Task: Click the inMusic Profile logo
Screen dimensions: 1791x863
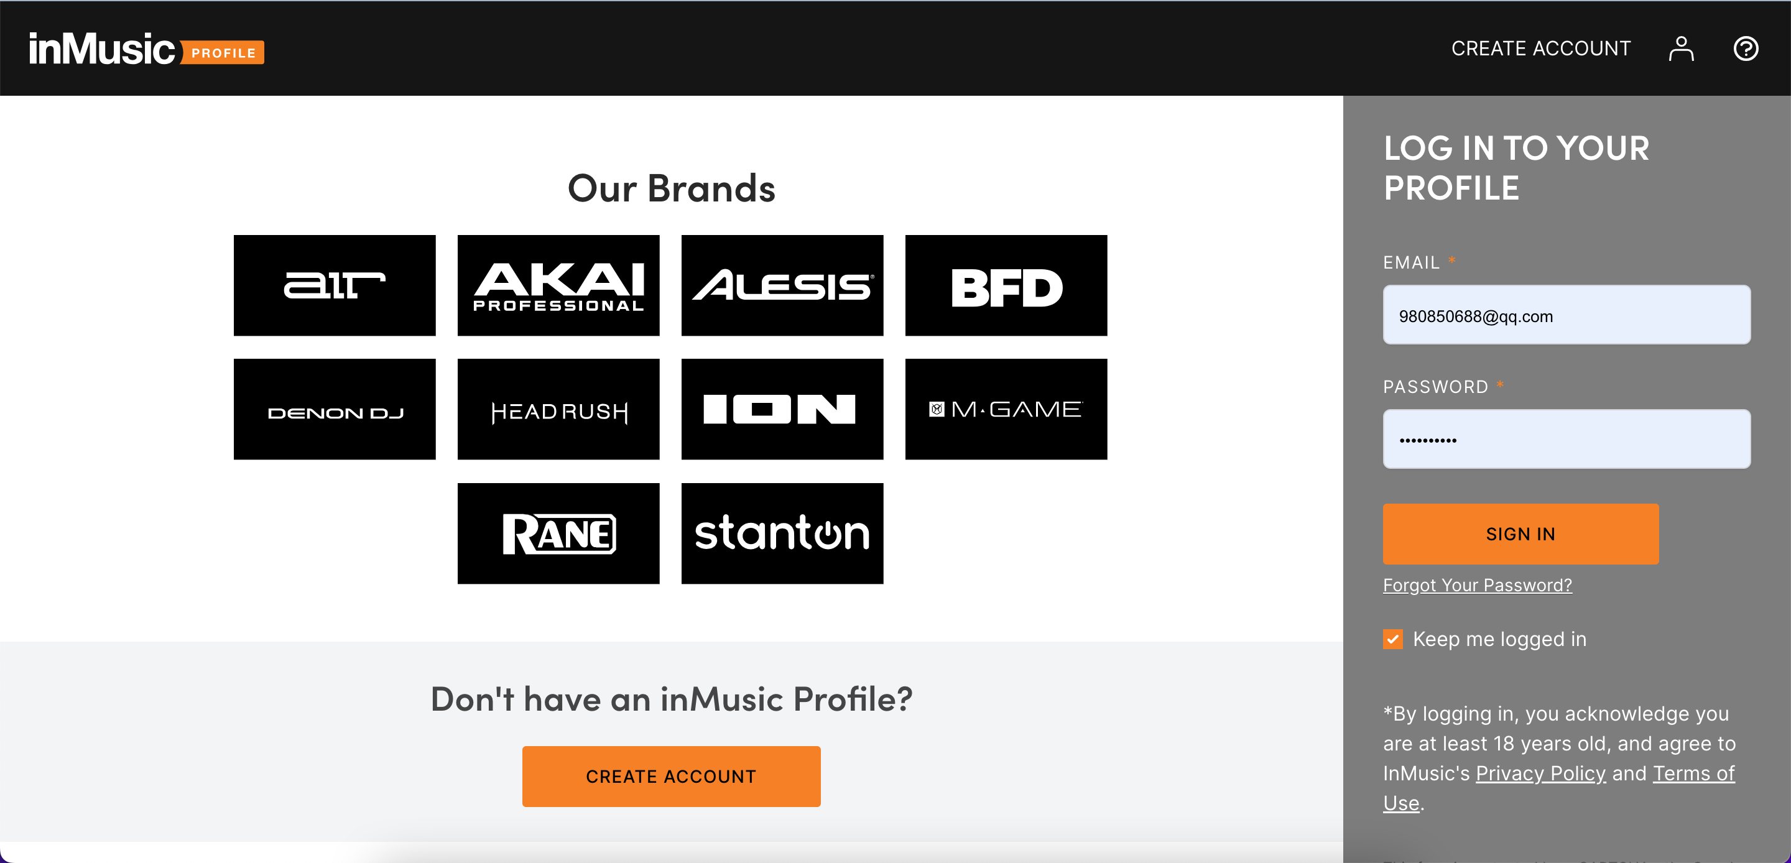Action: click(x=146, y=48)
